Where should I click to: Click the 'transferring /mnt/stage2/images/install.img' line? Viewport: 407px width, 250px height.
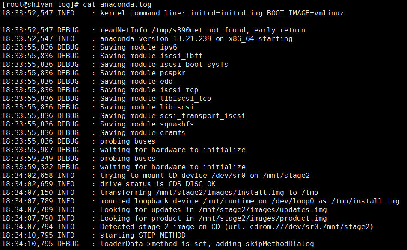coord(209,193)
